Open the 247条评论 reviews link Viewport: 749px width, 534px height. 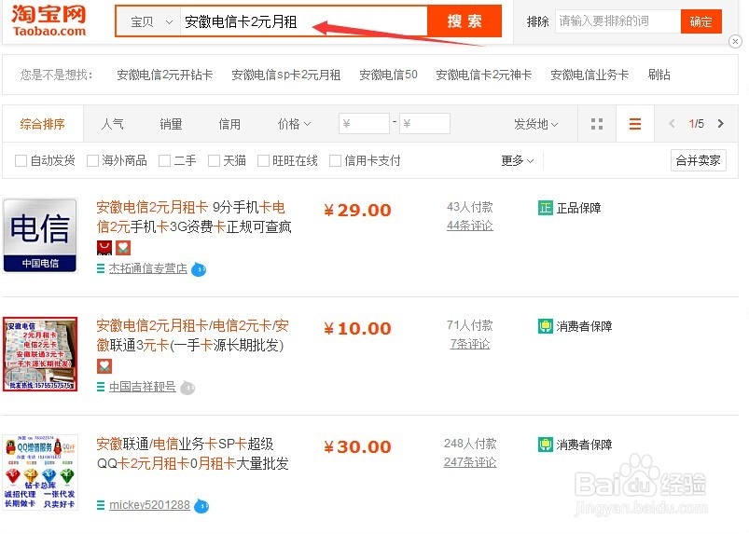(x=470, y=462)
